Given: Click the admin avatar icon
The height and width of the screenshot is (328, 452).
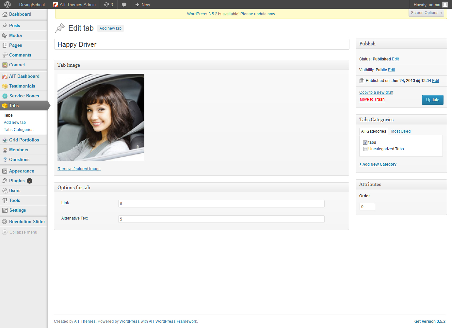Looking at the screenshot, I should pos(445,5).
